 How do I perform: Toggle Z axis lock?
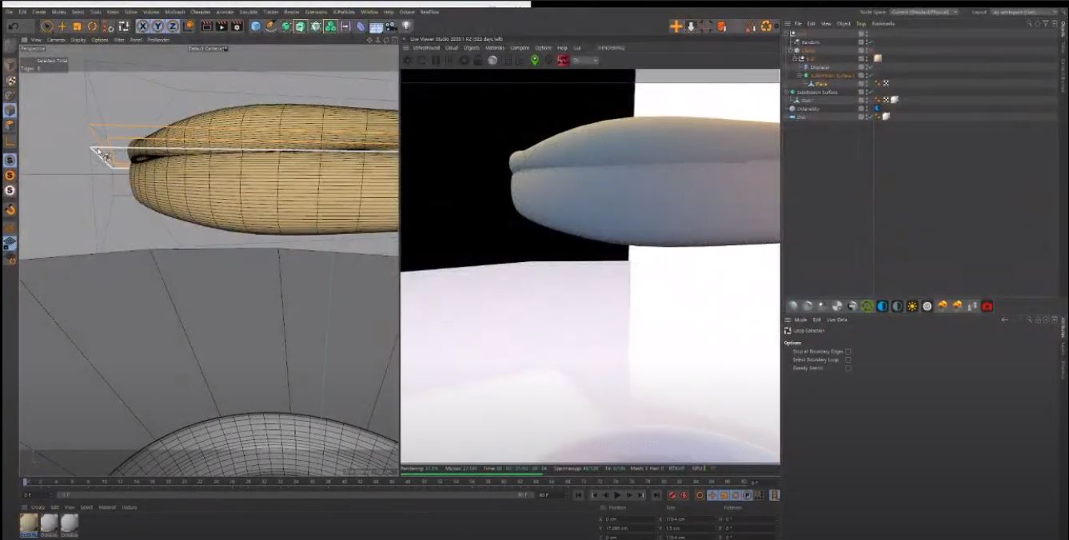click(x=174, y=26)
